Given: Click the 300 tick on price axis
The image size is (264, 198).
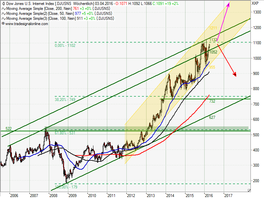Looking at the screenshot, I should click(x=256, y=165).
